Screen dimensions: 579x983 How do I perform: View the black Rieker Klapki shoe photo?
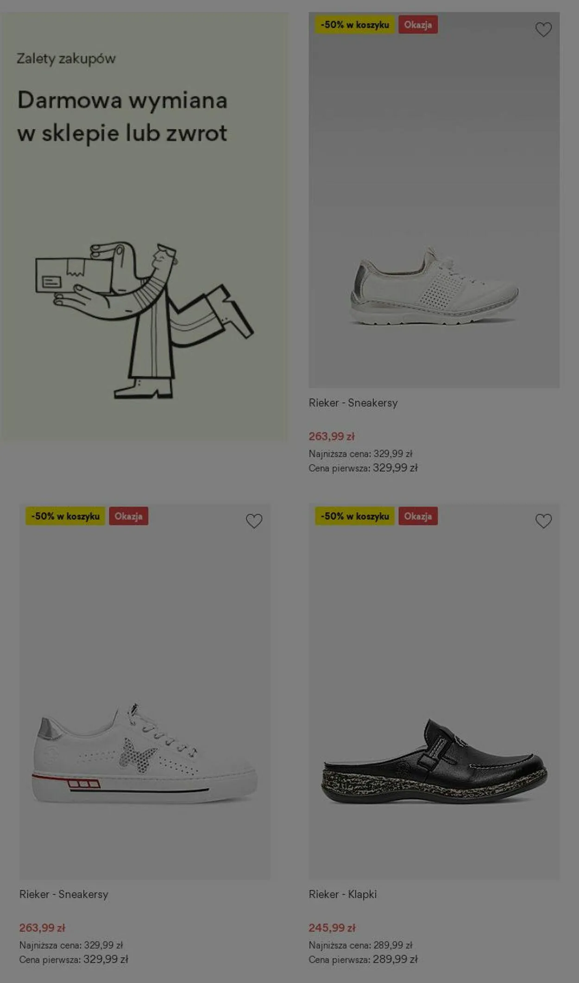pyautogui.click(x=434, y=691)
